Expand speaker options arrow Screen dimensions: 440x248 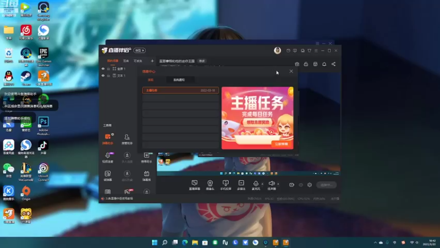pyautogui.click(x=278, y=184)
